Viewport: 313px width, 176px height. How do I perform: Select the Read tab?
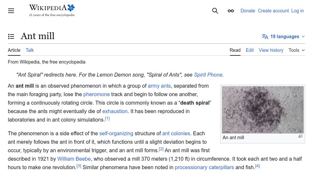[x=235, y=50]
